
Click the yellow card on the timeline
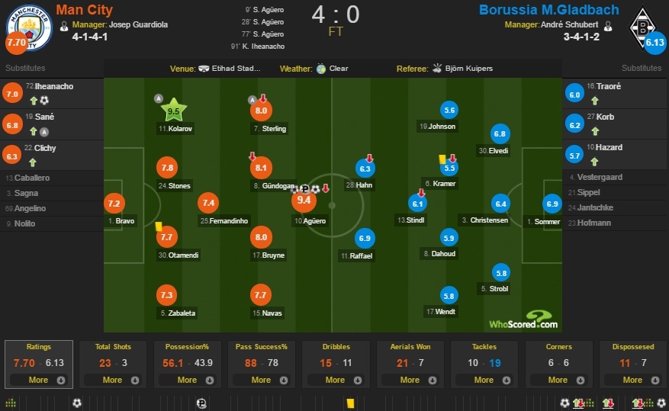(x=349, y=403)
